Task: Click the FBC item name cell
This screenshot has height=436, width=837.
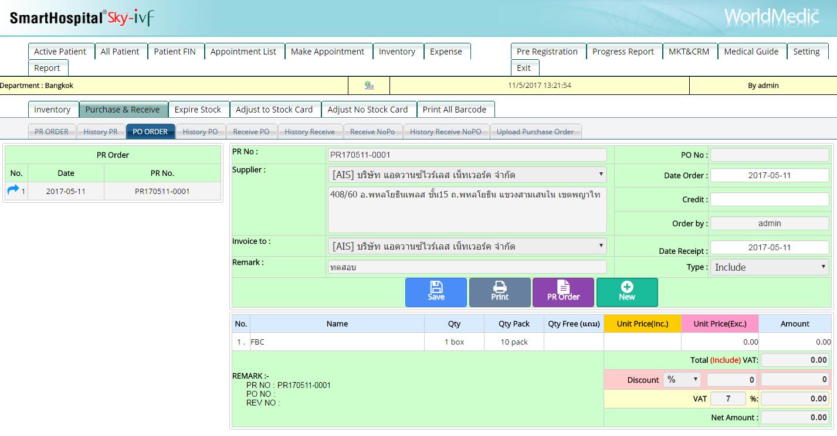Action: [x=337, y=342]
